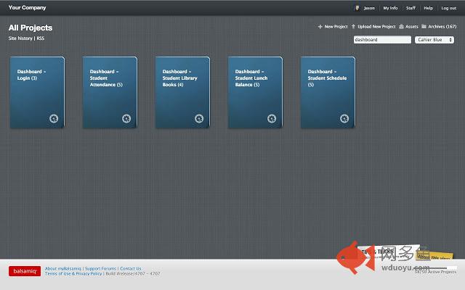The height and width of the screenshot is (290, 465).
Task: Open the Support Forums footer link
Action: coord(100,268)
